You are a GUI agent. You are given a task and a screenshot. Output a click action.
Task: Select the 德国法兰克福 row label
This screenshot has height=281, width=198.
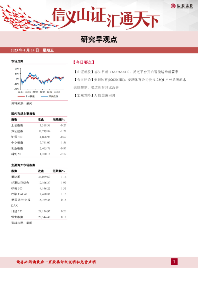(x=21, y=200)
